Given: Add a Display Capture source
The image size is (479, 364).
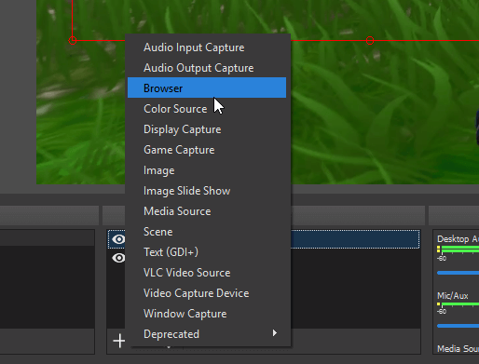Looking at the screenshot, I should (207, 129).
